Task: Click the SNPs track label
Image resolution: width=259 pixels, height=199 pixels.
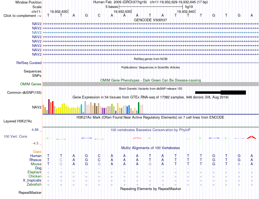Action: [x=37, y=76]
